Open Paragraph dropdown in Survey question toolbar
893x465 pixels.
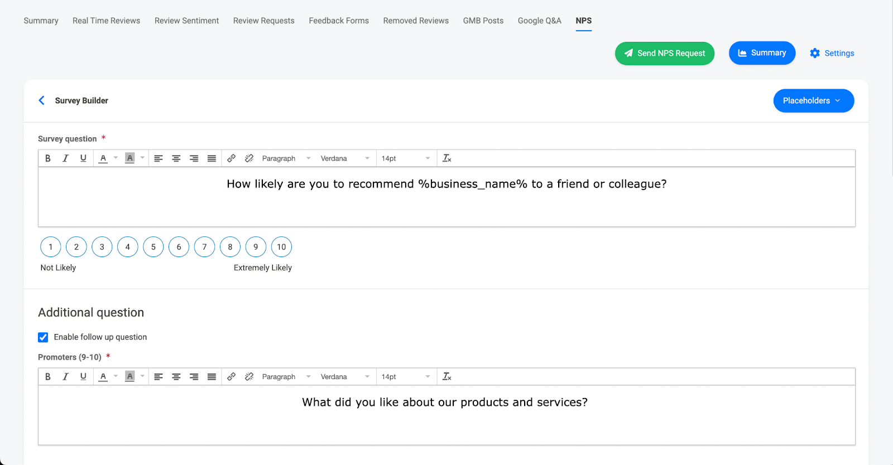coord(286,158)
